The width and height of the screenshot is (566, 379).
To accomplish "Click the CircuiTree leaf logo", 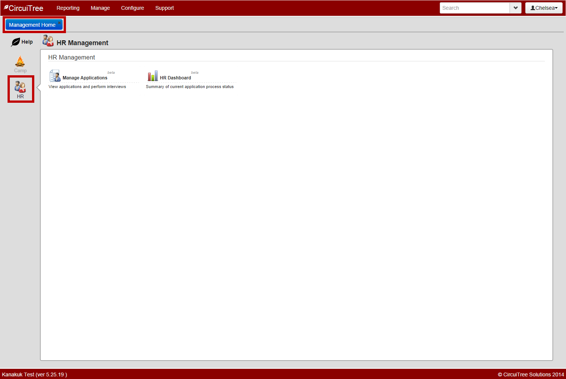I will [6, 7].
